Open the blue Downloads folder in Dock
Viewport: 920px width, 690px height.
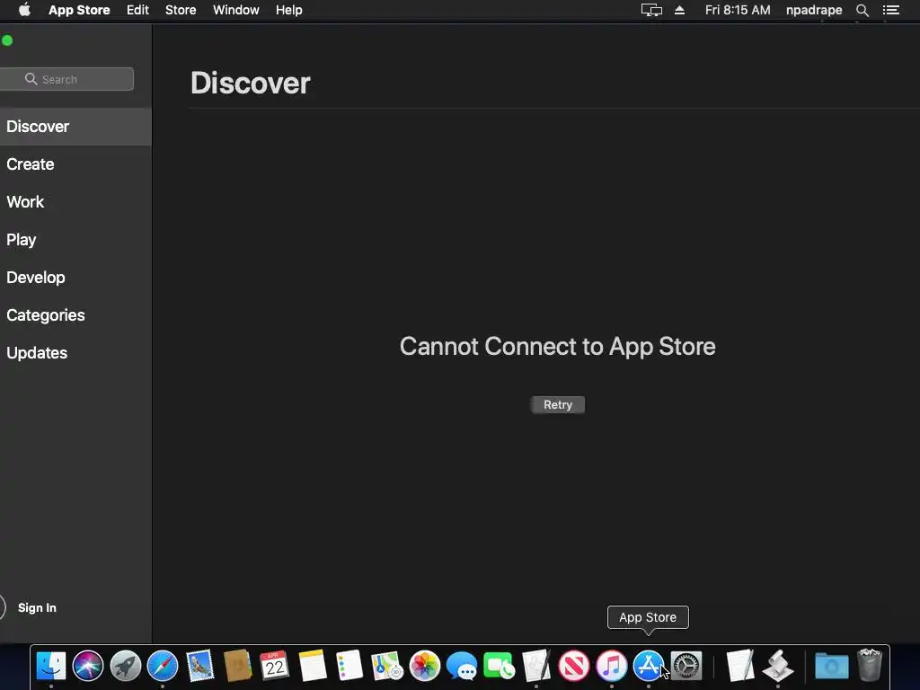831,666
